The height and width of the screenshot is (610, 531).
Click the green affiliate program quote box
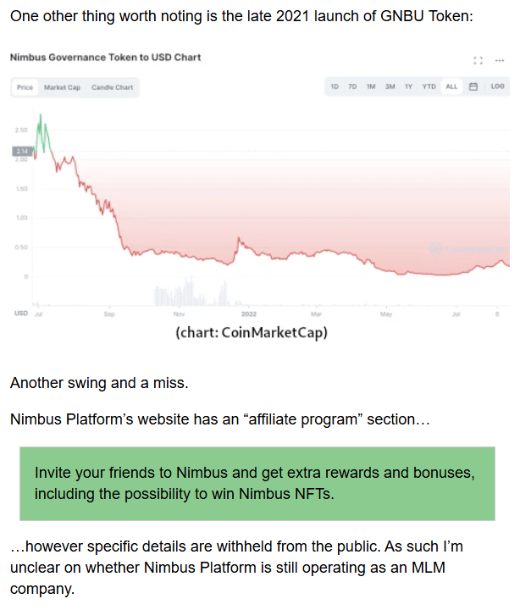[x=257, y=484]
